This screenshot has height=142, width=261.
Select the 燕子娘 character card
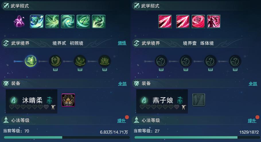click(x=162, y=101)
